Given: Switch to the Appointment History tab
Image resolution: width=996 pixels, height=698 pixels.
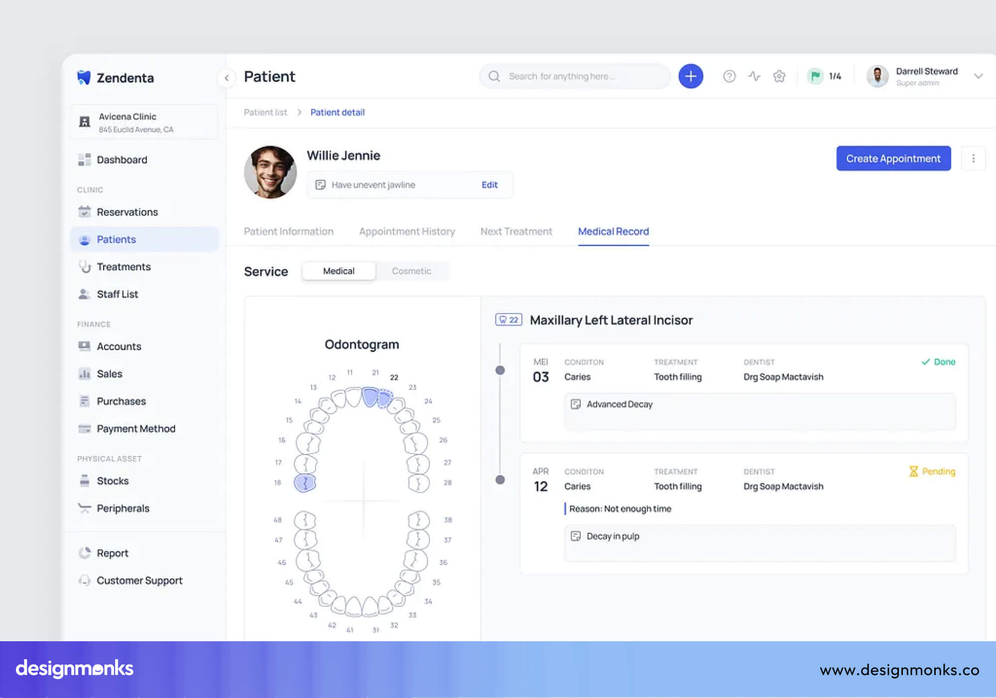Looking at the screenshot, I should [x=407, y=232].
